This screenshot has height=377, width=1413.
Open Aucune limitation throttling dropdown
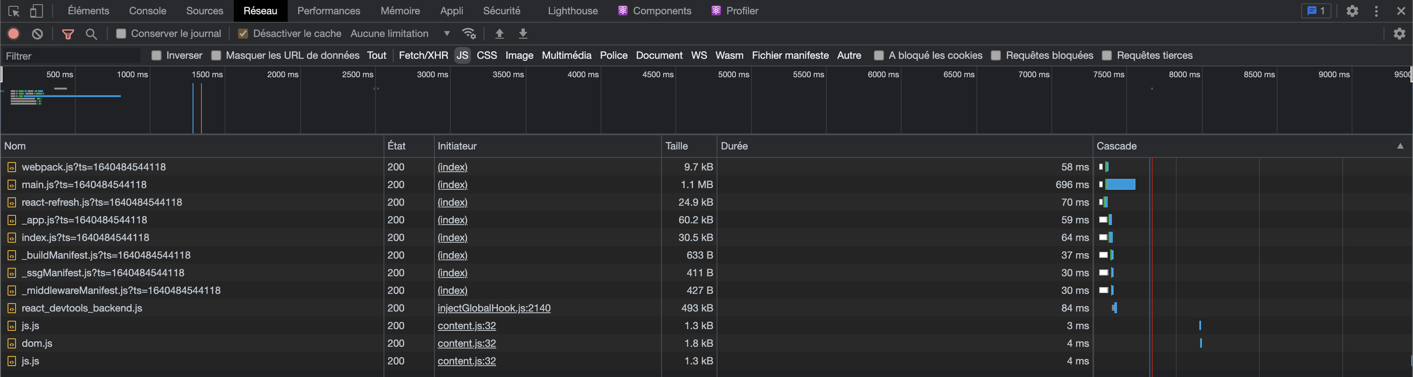click(400, 34)
